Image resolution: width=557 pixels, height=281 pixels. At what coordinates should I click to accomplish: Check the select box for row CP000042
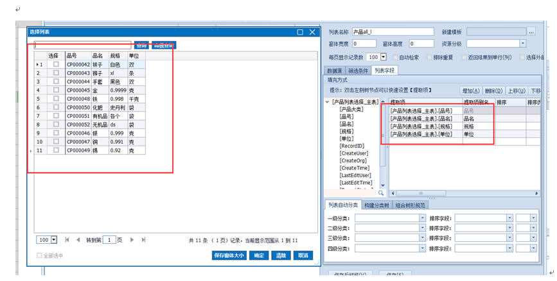coord(56,65)
